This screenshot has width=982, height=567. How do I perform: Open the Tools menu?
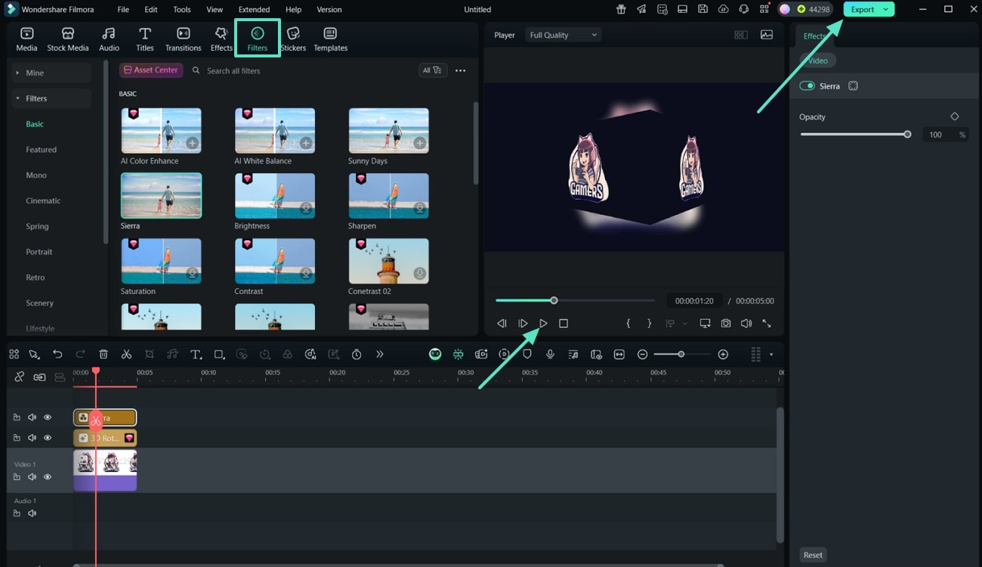[x=182, y=10]
